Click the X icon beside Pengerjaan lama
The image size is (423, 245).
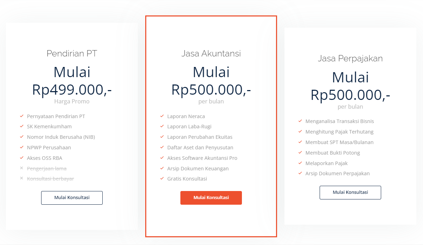tap(21, 168)
